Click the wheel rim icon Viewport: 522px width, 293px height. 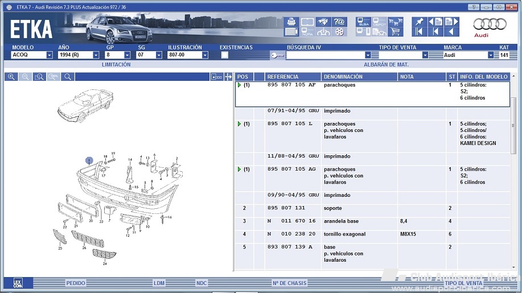tap(339, 32)
